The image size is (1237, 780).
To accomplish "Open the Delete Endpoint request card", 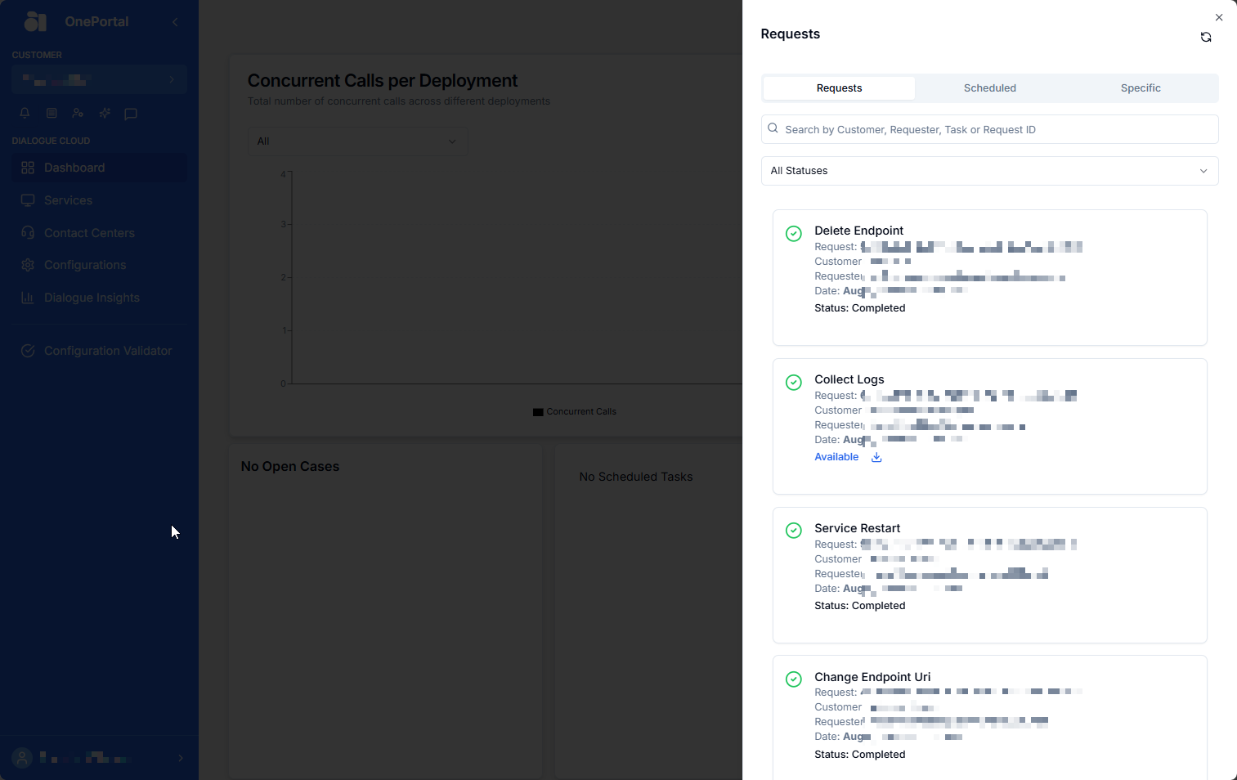I will coord(989,277).
